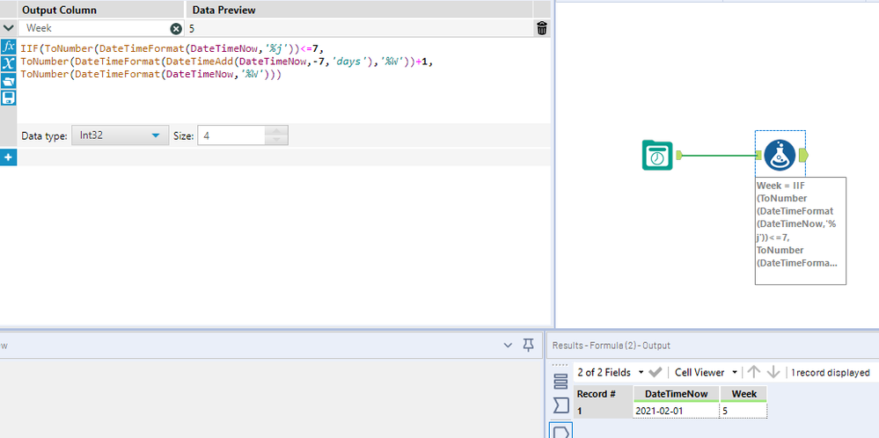This screenshot has height=438, width=879.
Task: Select the Date Time Now input tool
Action: (657, 155)
